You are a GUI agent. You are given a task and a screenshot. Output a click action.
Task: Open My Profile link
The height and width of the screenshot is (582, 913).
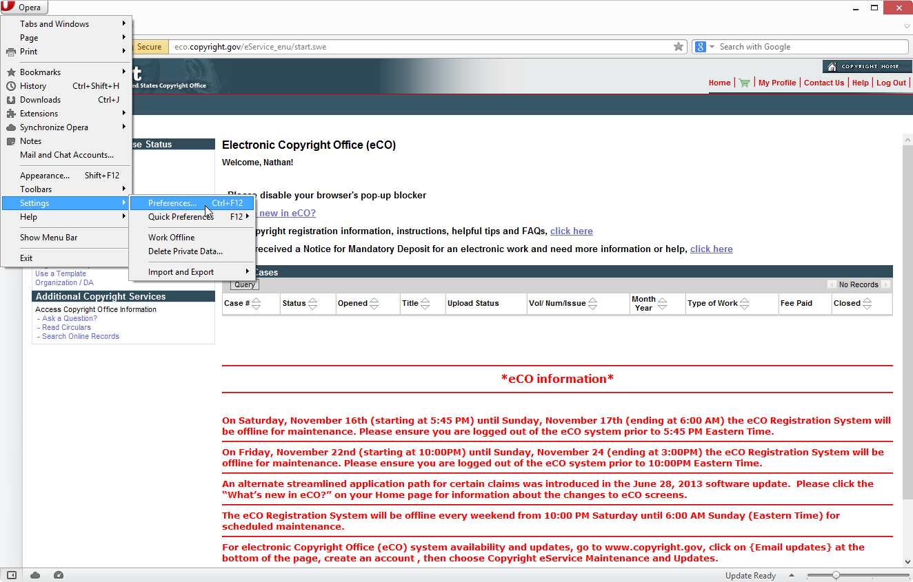pos(777,83)
